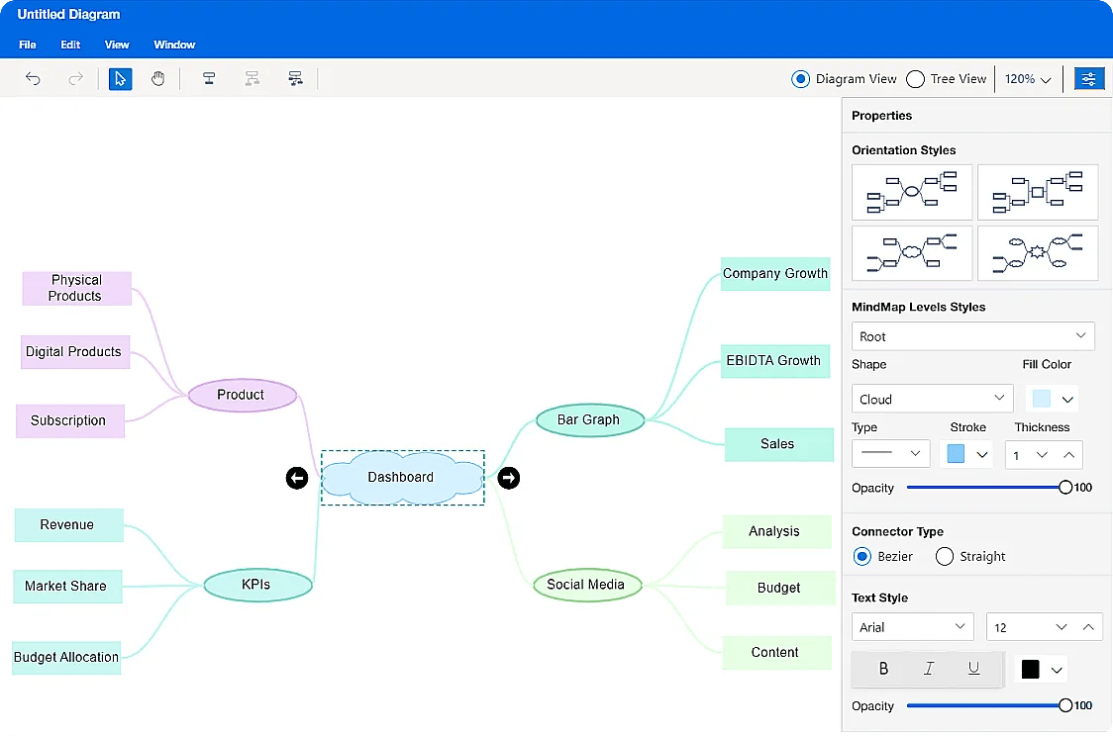Viewport: 1113px width, 736px height.
Task: Select the first Orientation Styles thumbnail
Action: point(911,192)
